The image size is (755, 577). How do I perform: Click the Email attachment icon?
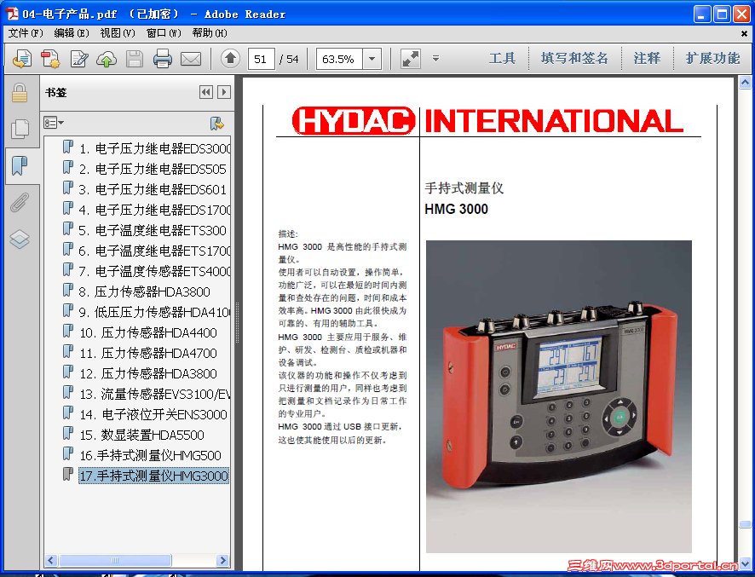(x=191, y=59)
